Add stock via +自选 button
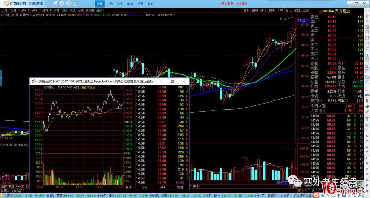370x198 pixels. point(297,10)
